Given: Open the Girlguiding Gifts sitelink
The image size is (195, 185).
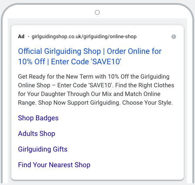Looking at the screenshot, I should pos(43,149).
